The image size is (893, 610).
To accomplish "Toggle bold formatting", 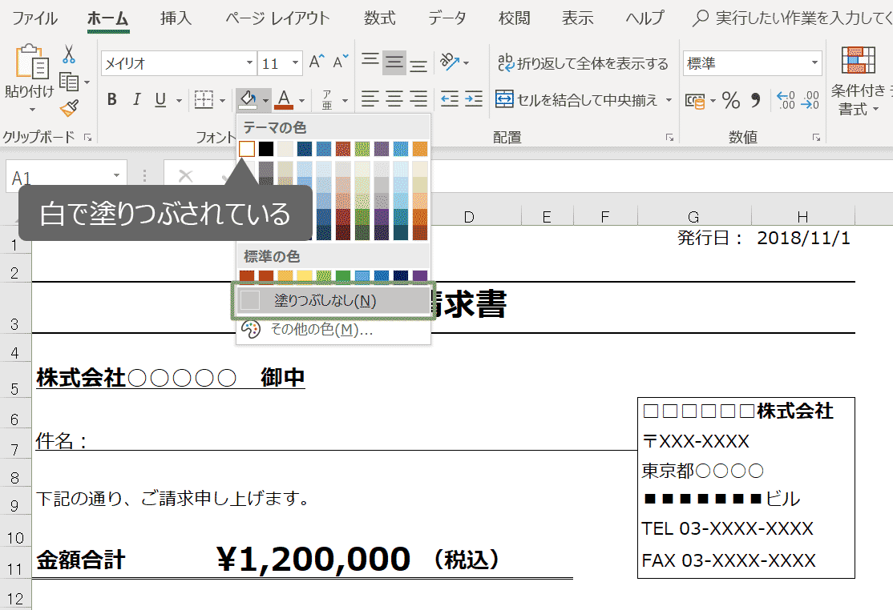I will (112, 100).
